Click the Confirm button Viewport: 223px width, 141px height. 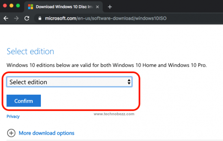click(24, 101)
